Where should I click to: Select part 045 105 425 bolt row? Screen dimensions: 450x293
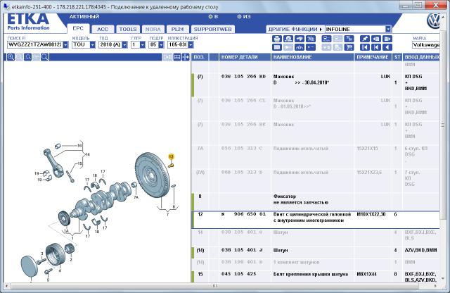(316, 276)
